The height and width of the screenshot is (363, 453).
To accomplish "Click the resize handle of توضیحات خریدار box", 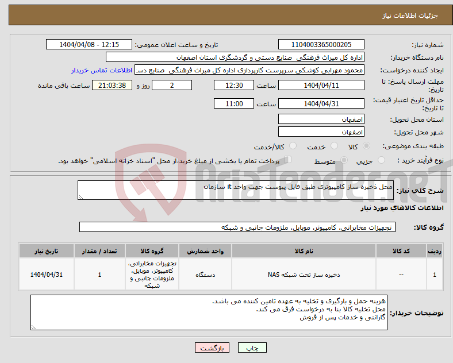I will (33, 327).
